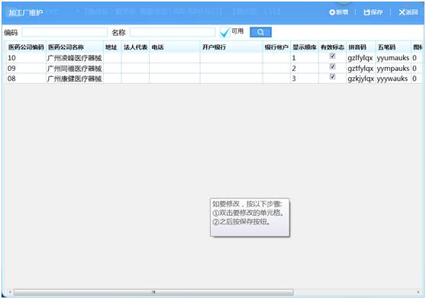Click the 医药公司名称 column header
Screen dimensions: 426x299
pyautogui.click(x=75, y=47)
